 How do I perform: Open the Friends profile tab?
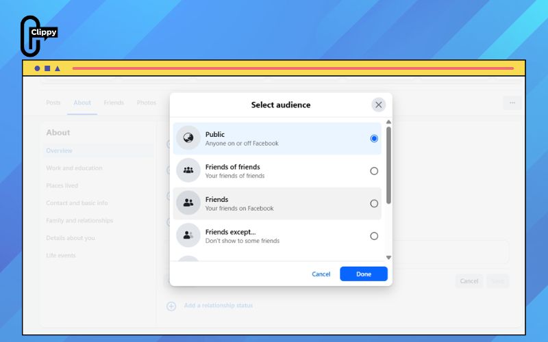[114, 103]
